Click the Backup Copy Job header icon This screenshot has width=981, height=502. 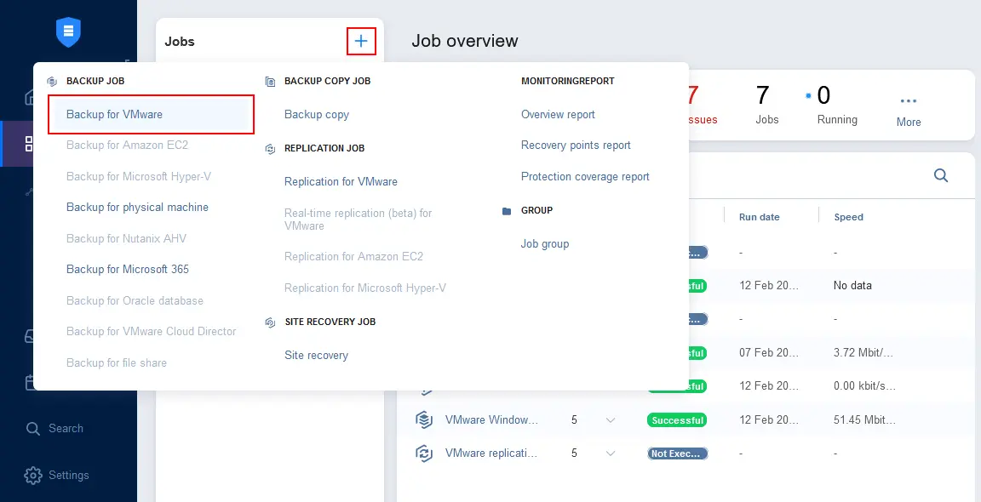coord(270,82)
